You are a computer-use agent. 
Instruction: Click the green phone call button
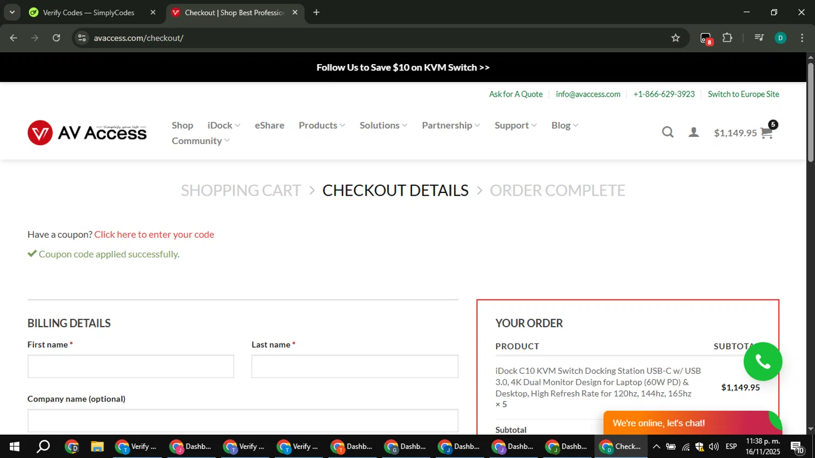[763, 362]
